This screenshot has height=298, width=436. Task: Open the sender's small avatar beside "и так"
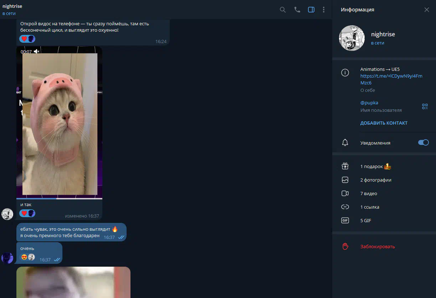coord(7,214)
